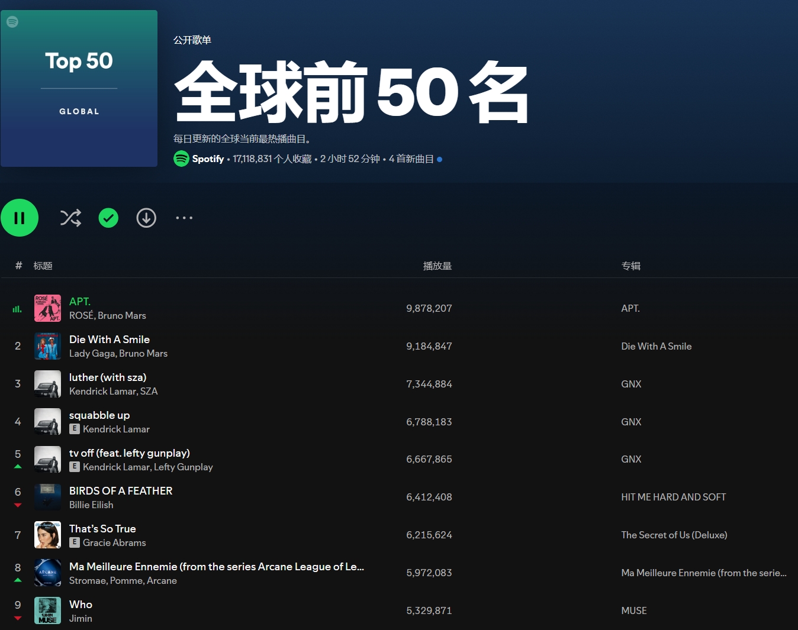The image size is (798, 630).
Task: Click the BIRDS OF A FEATHER cover thumbnail
Action: (47, 497)
